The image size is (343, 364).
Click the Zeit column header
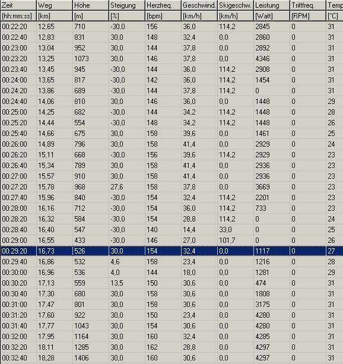point(18,5)
